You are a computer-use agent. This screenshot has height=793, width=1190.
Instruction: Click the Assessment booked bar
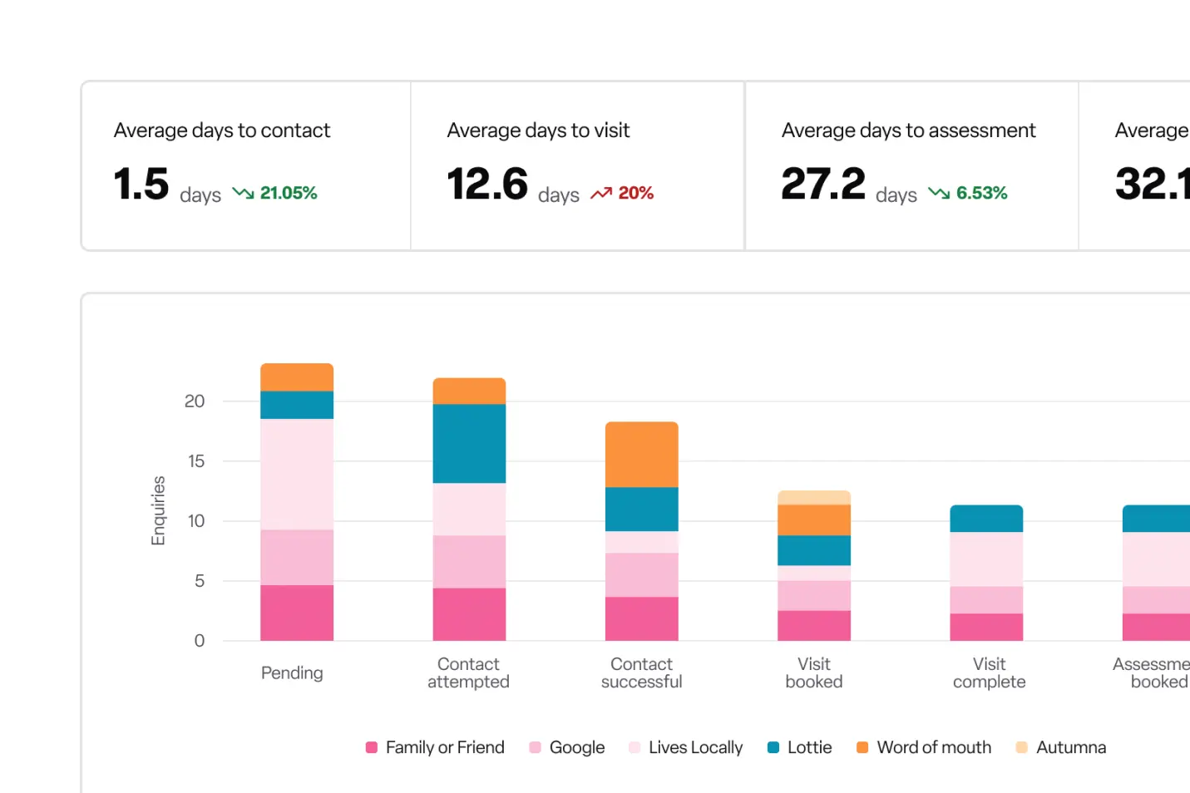1158,574
